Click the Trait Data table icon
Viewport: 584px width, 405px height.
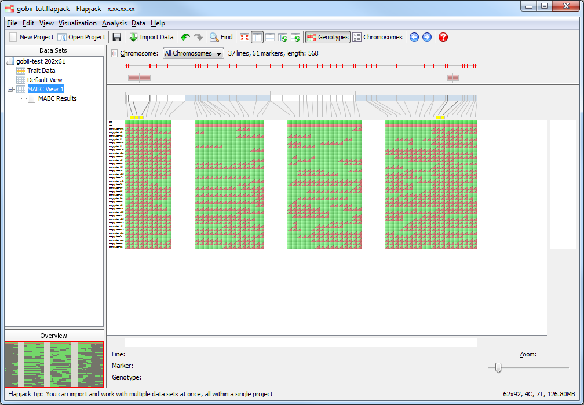click(21, 71)
